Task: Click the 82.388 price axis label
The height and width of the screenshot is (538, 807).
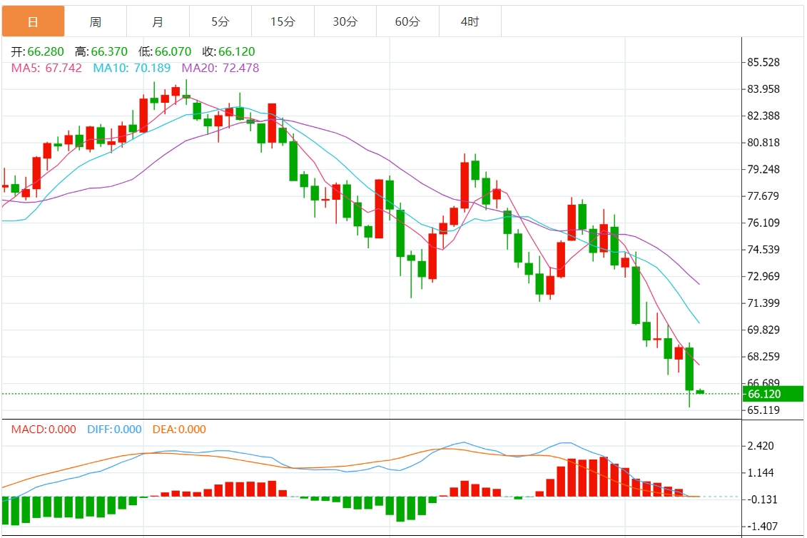Action: click(x=763, y=116)
